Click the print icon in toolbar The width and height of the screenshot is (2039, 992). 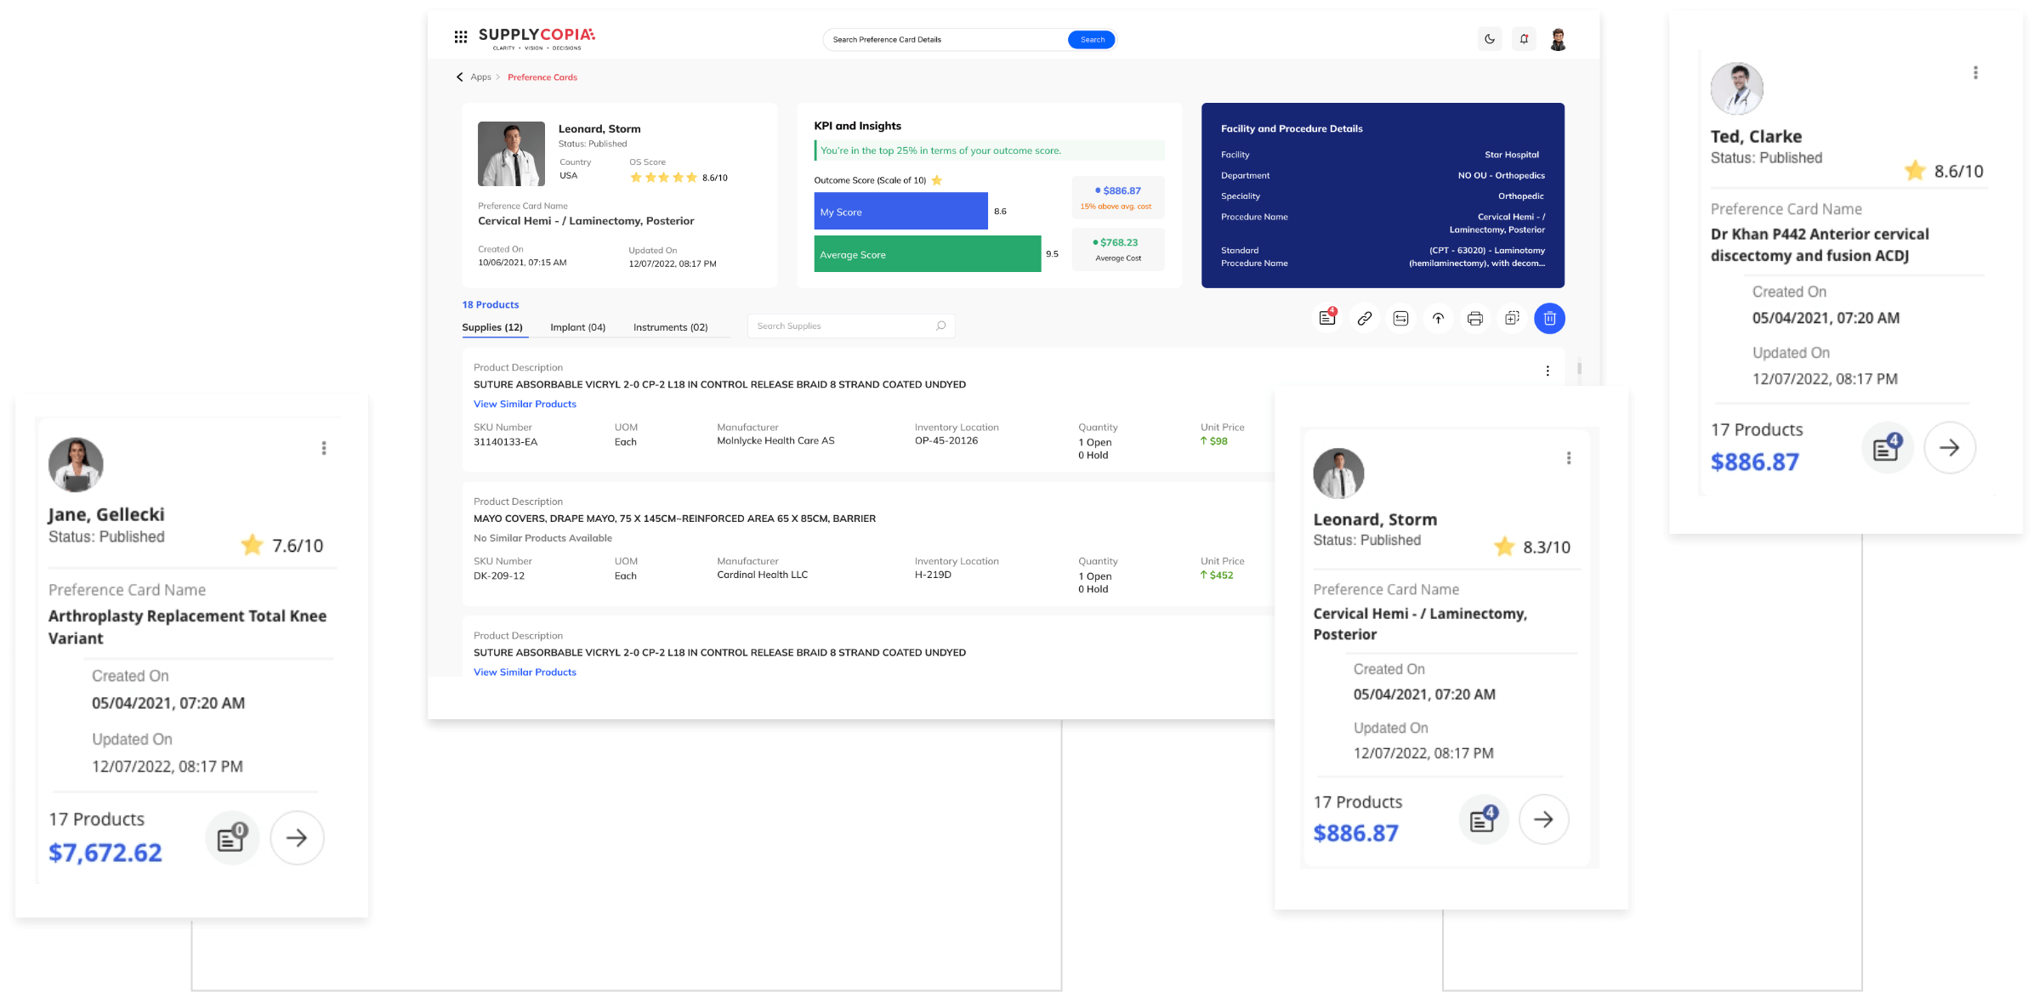1475,319
